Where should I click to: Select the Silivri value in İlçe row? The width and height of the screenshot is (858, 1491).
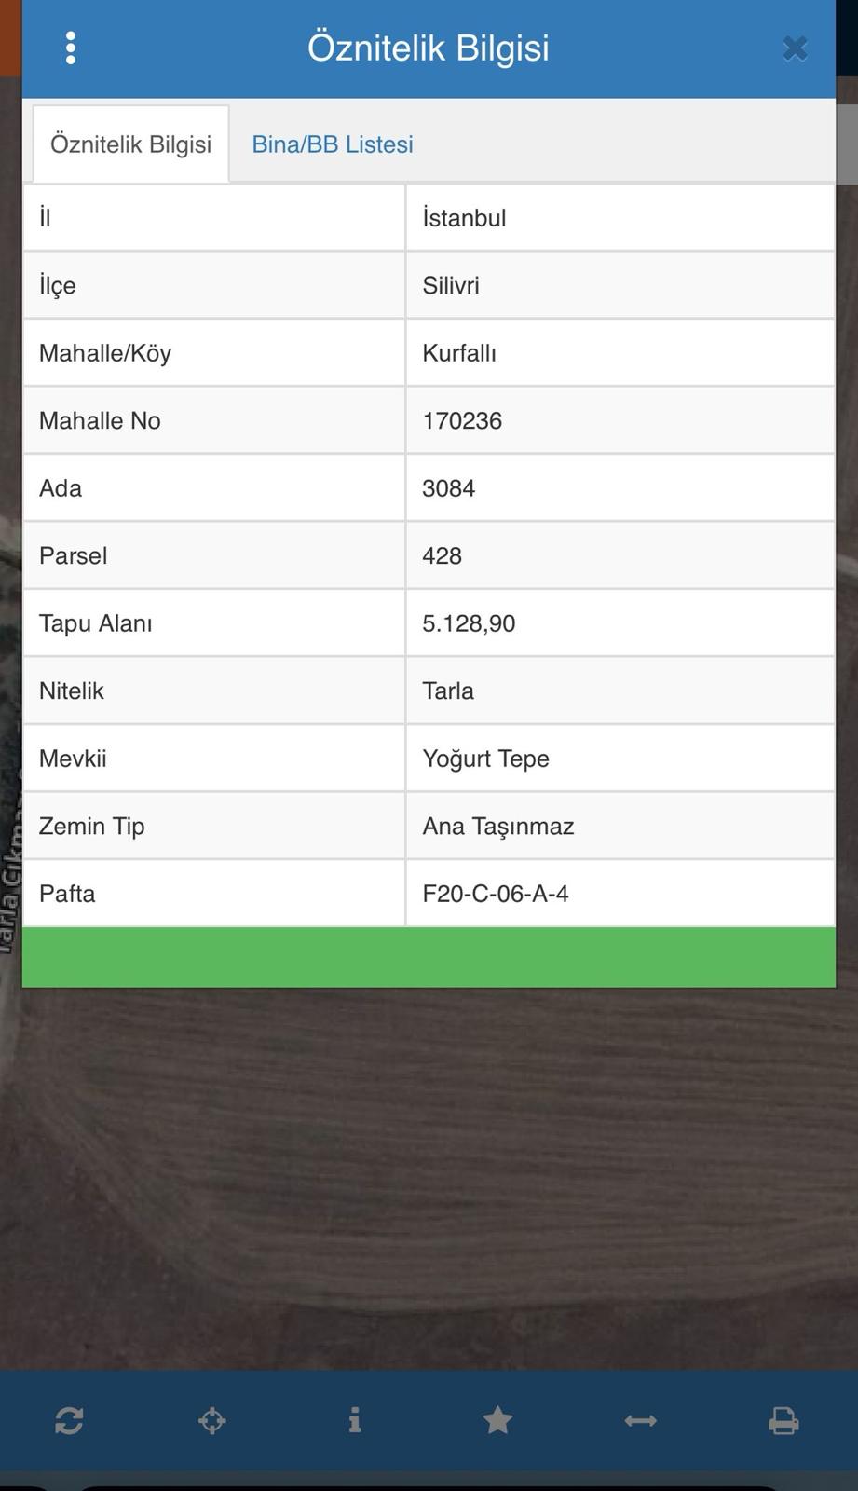pyautogui.click(x=451, y=285)
